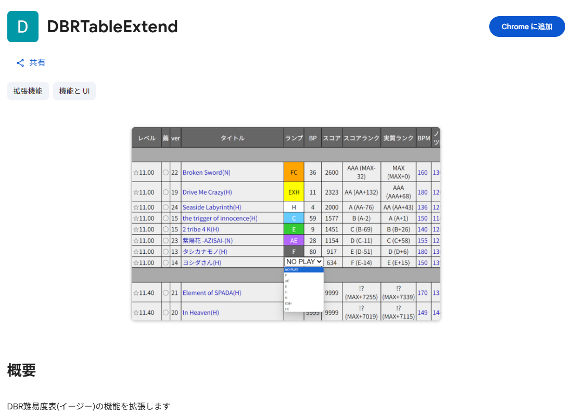Viewport: 572px width, 413px height.
Task: Select the 拡張機能 category chip
Action: tap(28, 91)
